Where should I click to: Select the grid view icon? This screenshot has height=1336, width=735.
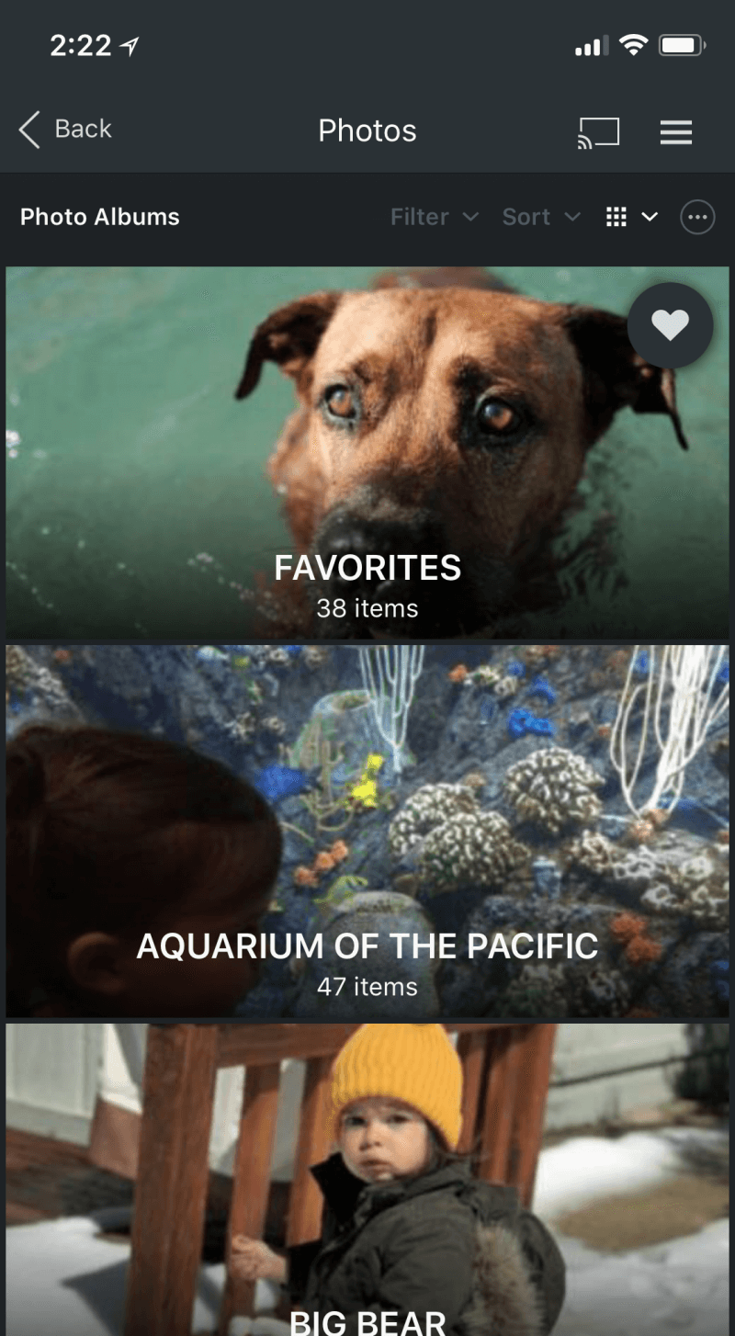tap(616, 217)
